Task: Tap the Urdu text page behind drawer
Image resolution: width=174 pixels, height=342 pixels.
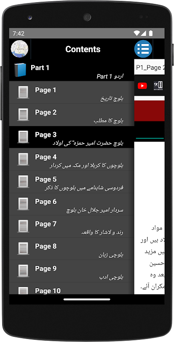Action: 149,218
